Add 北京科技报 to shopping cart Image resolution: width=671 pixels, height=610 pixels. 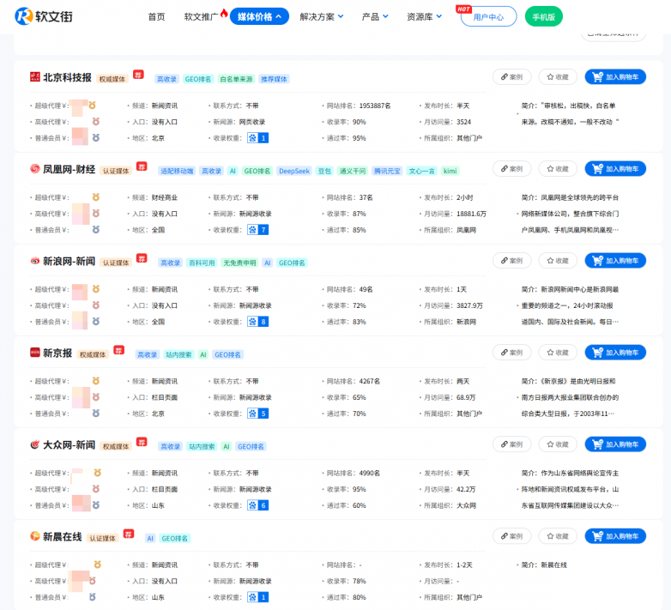[x=615, y=77]
